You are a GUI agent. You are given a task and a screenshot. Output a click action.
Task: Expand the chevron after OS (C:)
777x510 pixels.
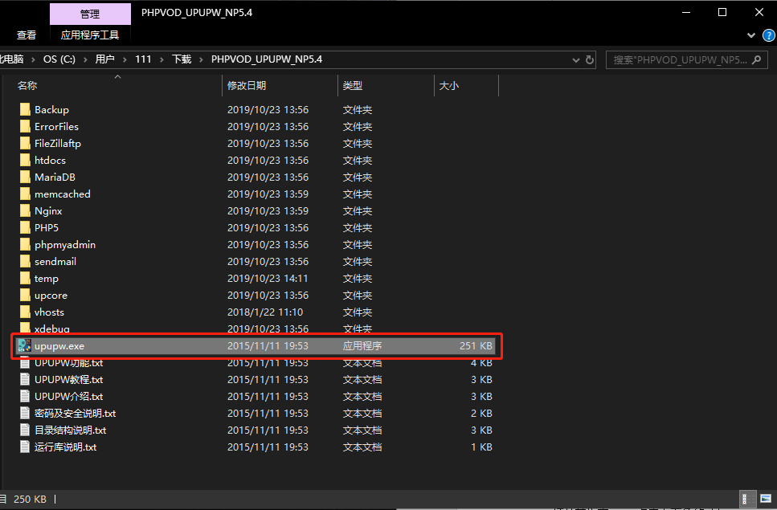point(85,59)
